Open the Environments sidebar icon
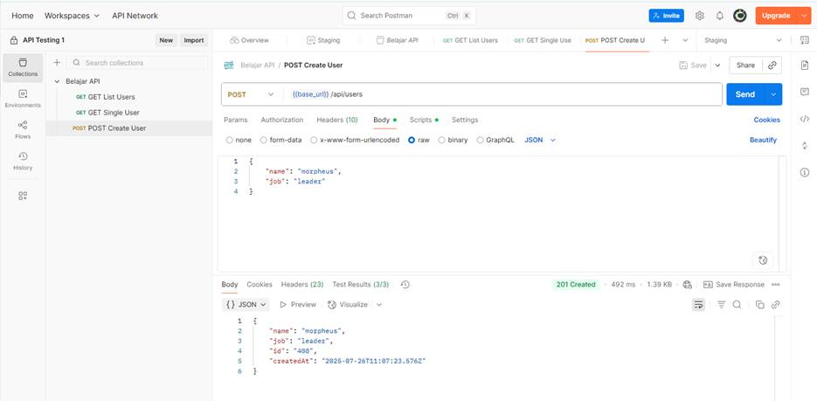Viewport: 817px width, 401px height. 23,98
